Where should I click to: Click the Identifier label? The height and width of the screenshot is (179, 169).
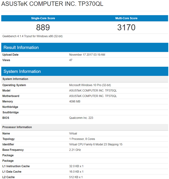8,144
